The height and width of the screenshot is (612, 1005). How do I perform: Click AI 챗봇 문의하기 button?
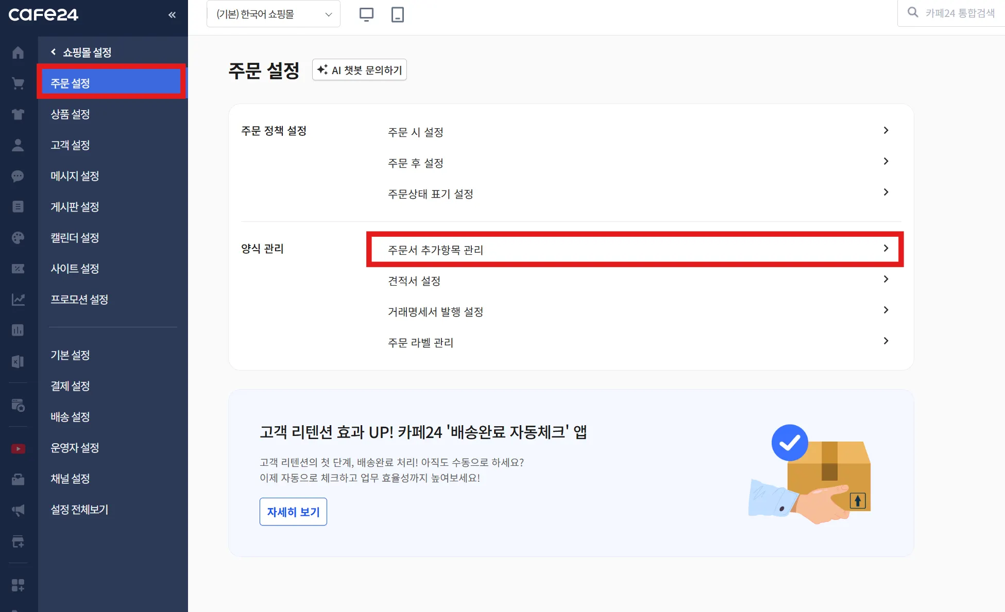pyautogui.click(x=360, y=70)
